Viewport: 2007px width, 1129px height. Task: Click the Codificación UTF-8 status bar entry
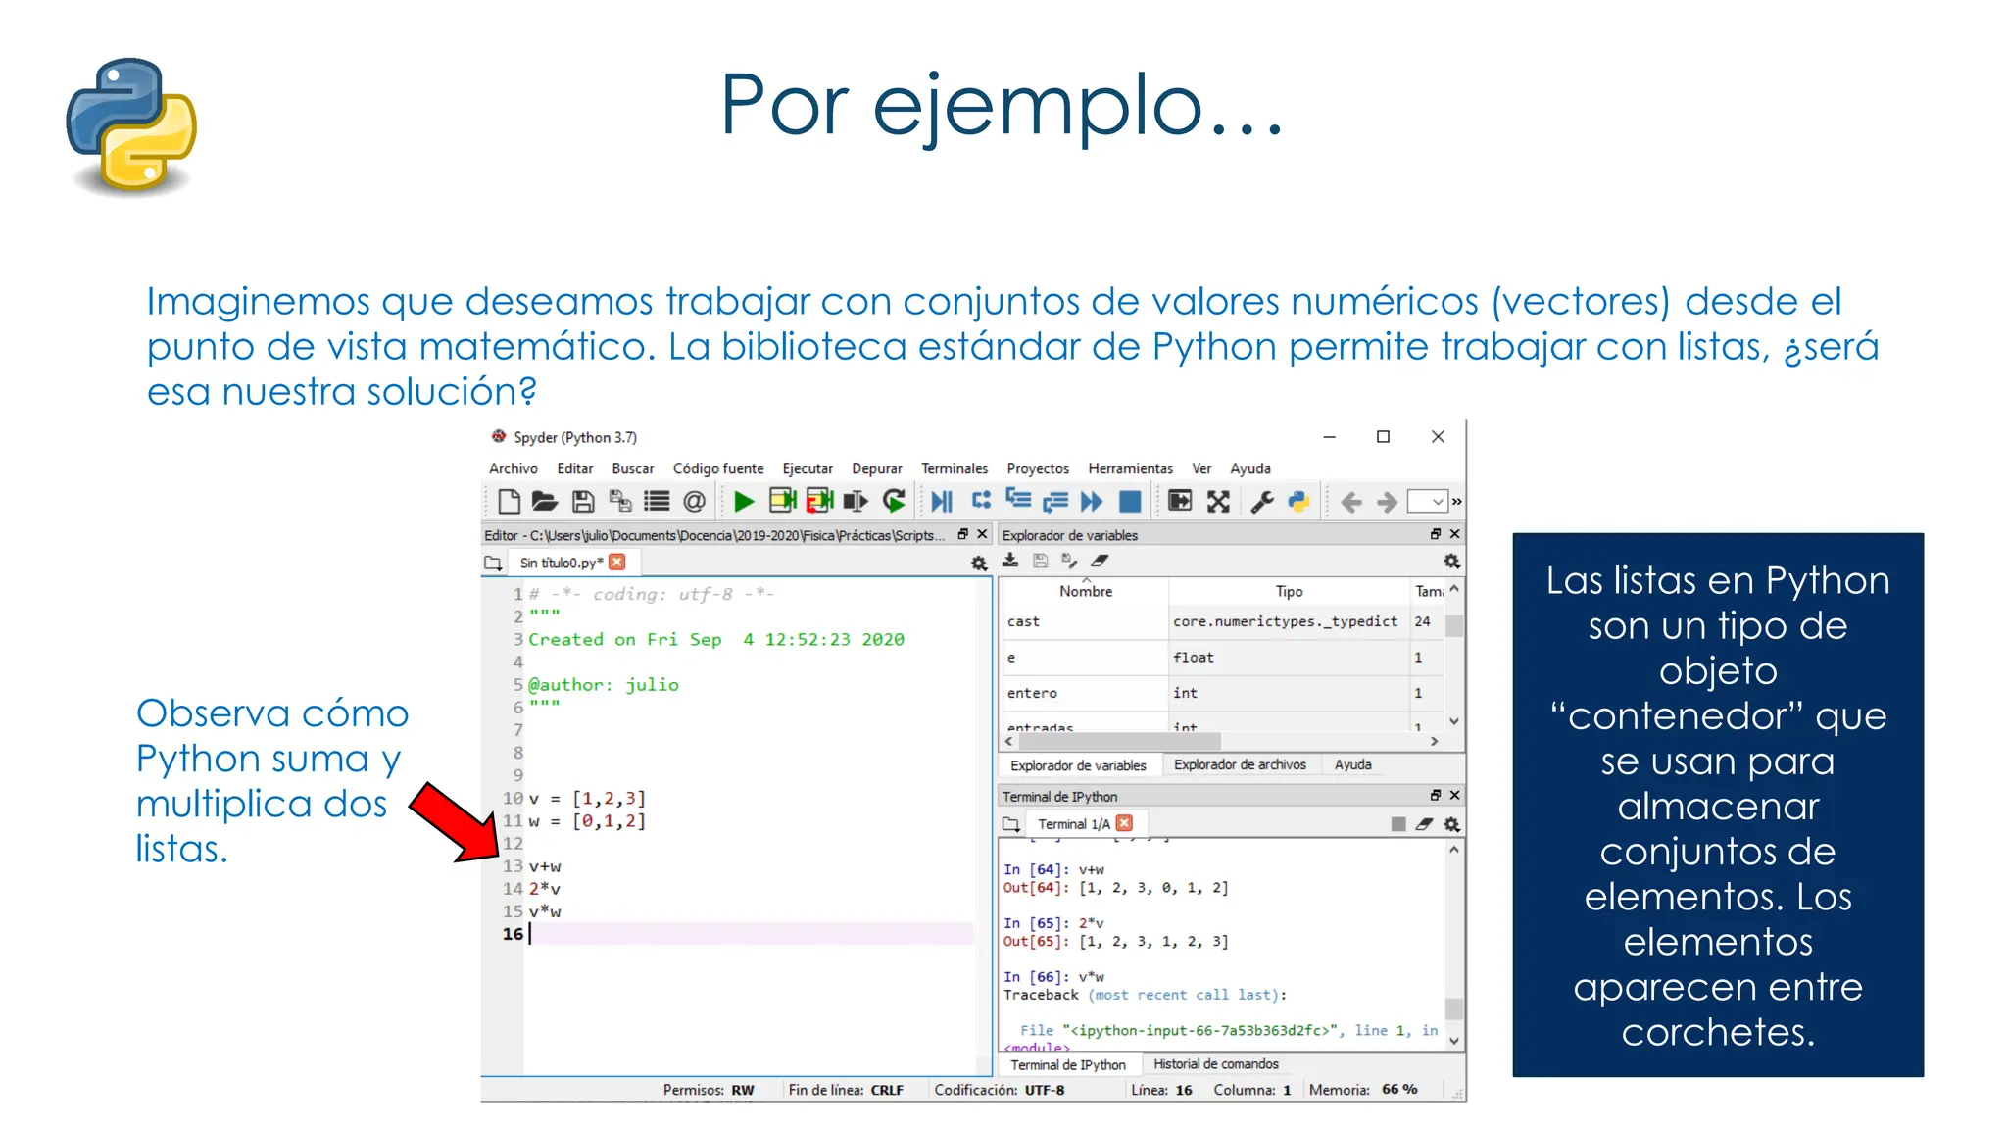click(1000, 1090)
